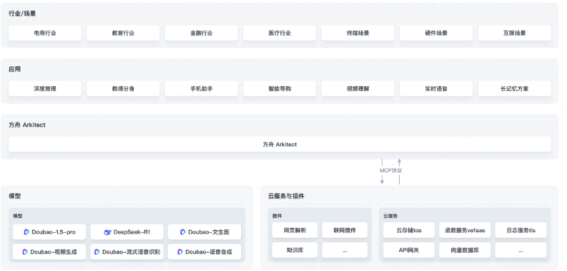567x271 pixels.
Task: Click the Doubao-流式语音识别 logo icon
Action: [x=97, y=251]
